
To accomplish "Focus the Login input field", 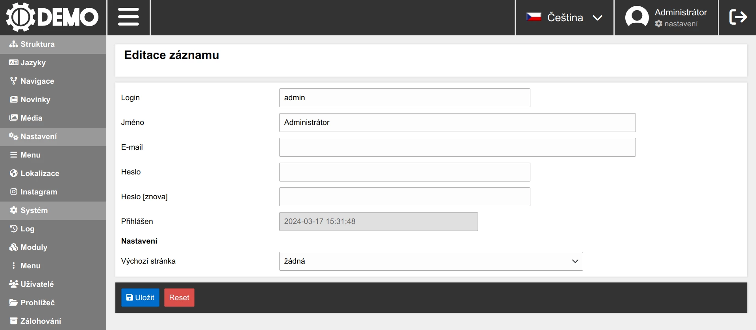I will tap(404, 98).
